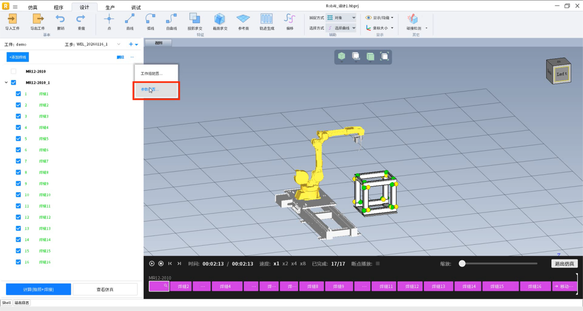Screen dimensions: 583x311
Task: Click the 计算(拍照+焊接) button
Action: (x=38, y=289)
